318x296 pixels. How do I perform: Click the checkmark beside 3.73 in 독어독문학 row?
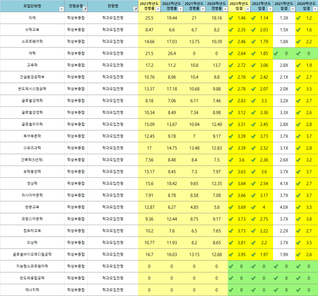253,137
